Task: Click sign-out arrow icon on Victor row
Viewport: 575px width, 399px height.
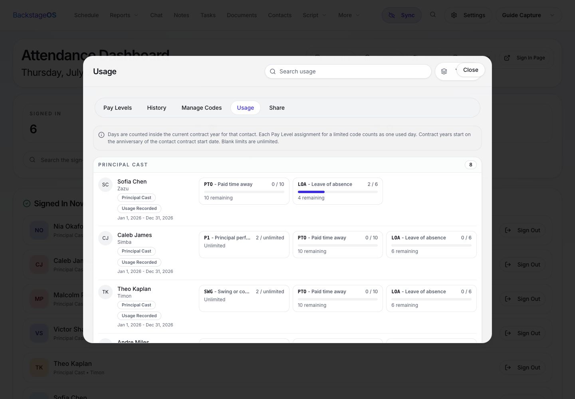Action: 508,333
